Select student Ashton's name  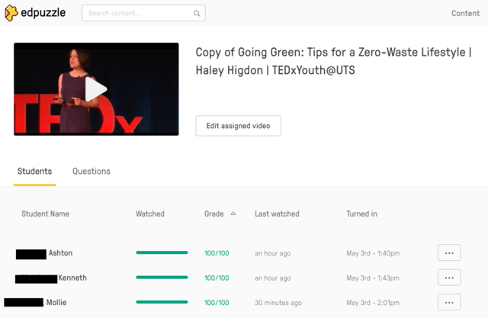60,253
